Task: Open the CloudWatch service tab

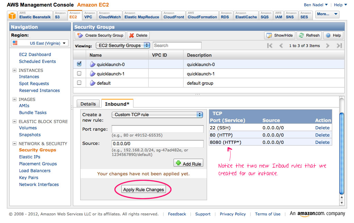Action: point(110,15)
